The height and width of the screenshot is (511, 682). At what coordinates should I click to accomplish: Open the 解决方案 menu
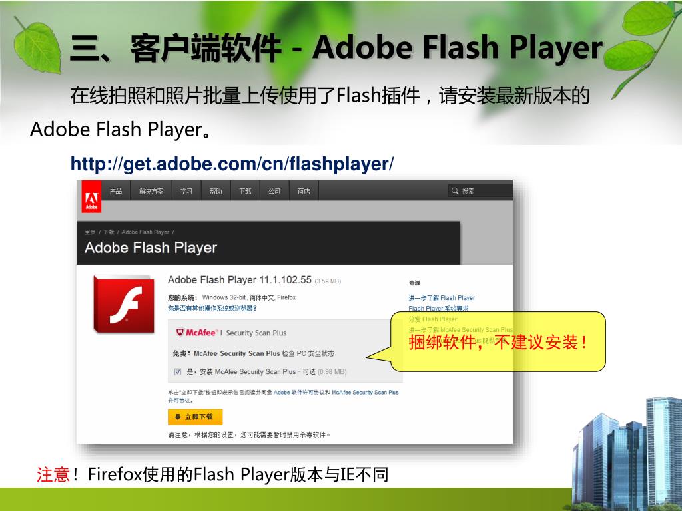[x=151, y=191]
